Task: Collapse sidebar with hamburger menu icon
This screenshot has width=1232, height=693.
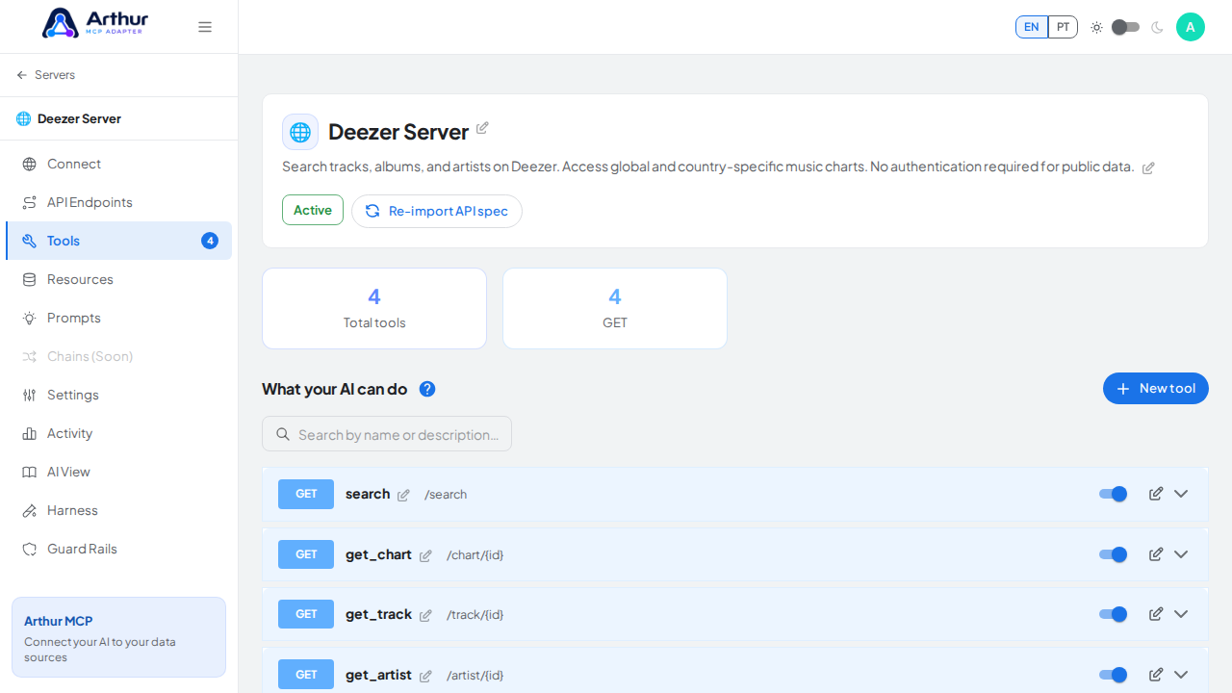Action: click(205, 27)
